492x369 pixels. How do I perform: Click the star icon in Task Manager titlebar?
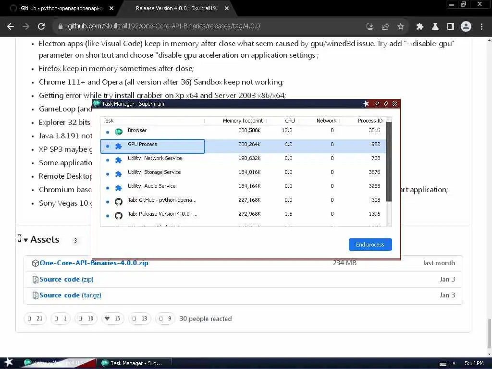[x=366, y=104]
